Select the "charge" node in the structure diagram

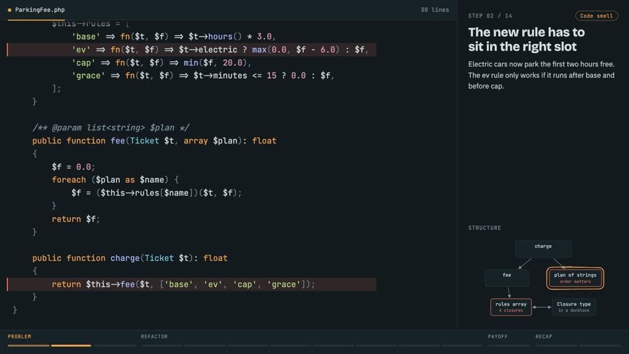(543, 249)
